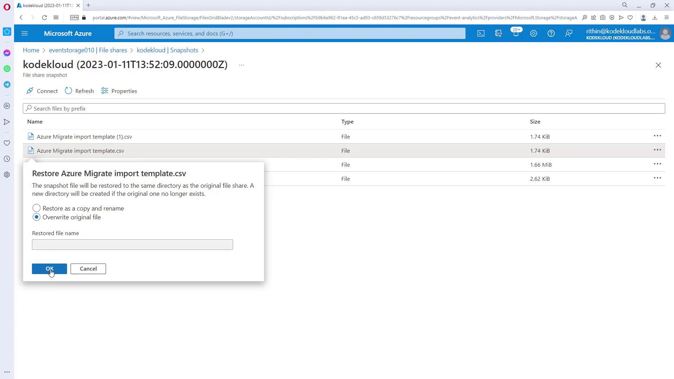
Task: Open Azure Cloud Shell icon
Action: point(481,33)
